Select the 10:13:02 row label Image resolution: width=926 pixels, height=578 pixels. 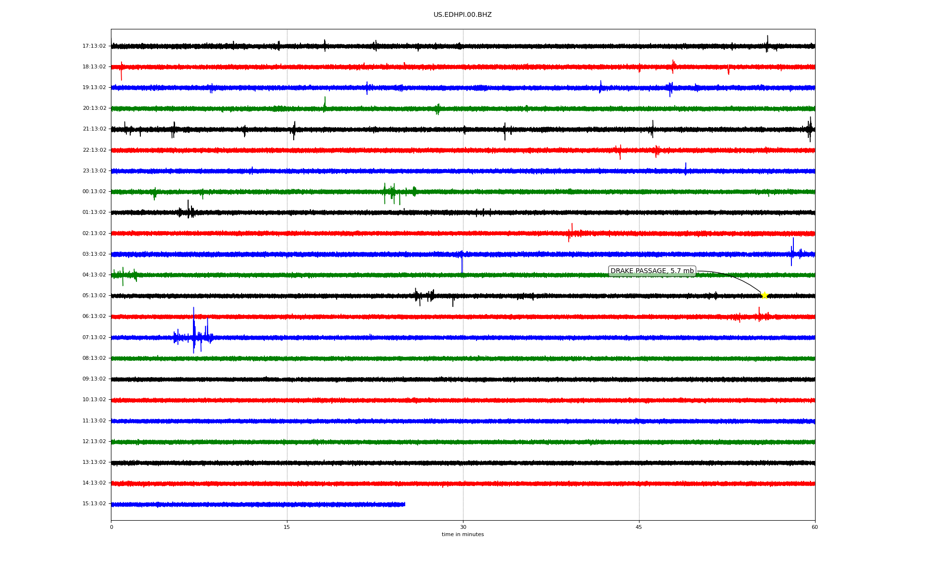tap(94, 400)
